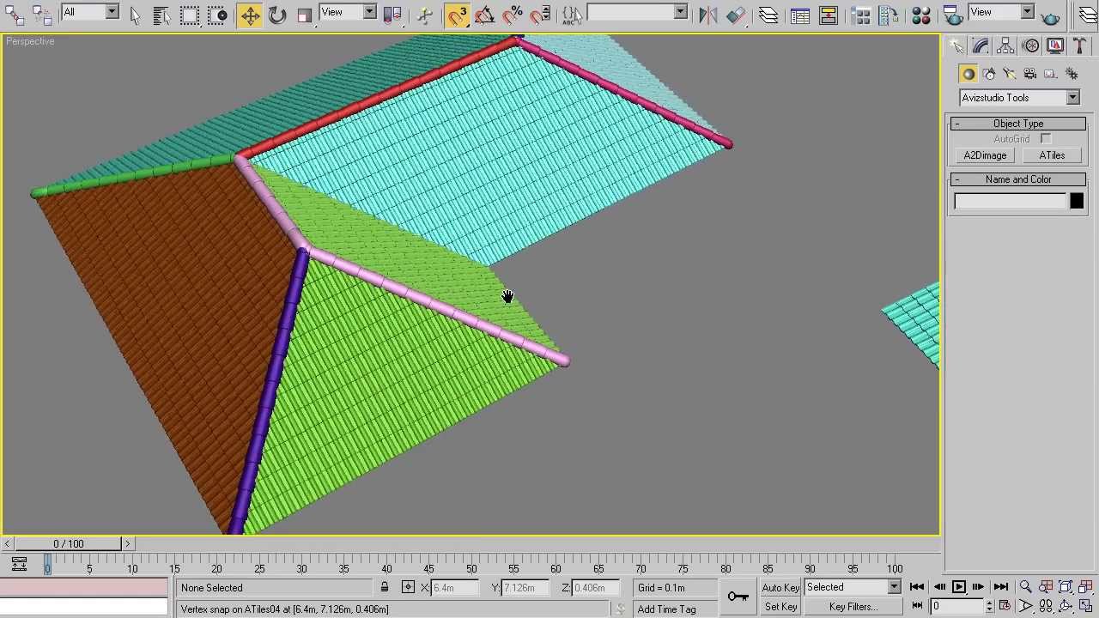This screenshot has width=1099, height=618.
Task: Select the arrow Select Object tool
Action: 135,15
